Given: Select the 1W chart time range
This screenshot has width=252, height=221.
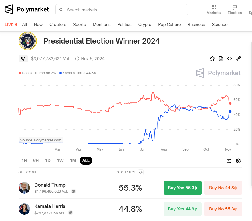Looking at the screenshot, I should pos(60,161).
